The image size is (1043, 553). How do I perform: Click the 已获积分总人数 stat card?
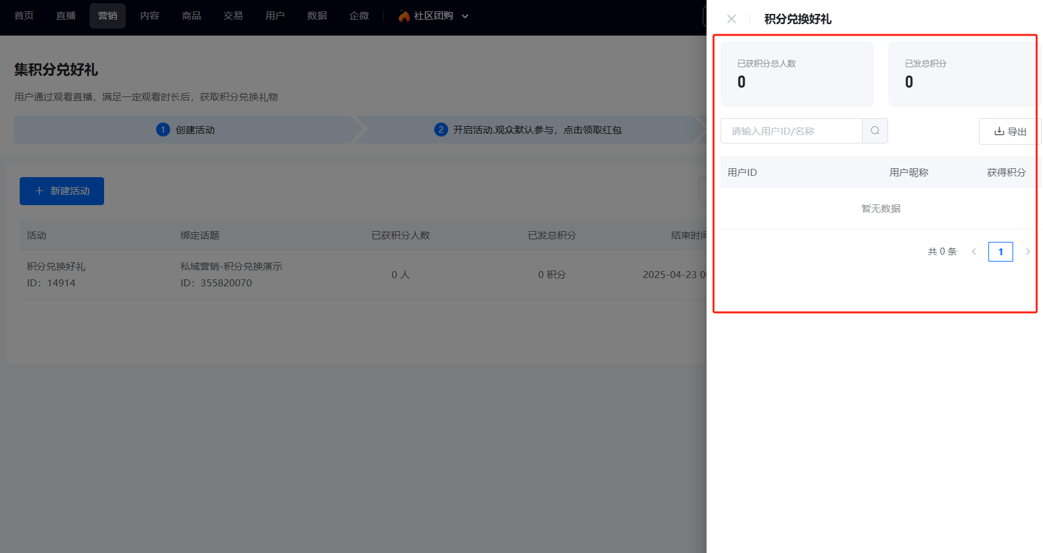797,74
